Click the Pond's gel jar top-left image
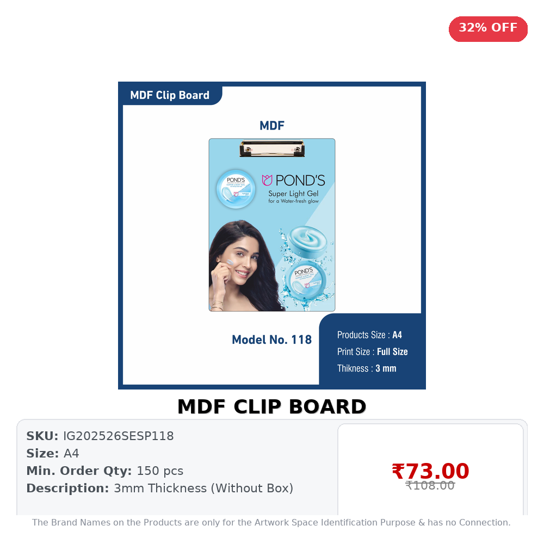 coord(236,189)
